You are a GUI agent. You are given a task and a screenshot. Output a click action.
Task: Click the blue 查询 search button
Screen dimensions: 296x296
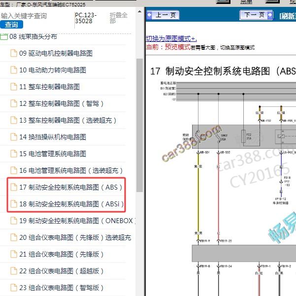pyautogui.click(x=11, y=25)
